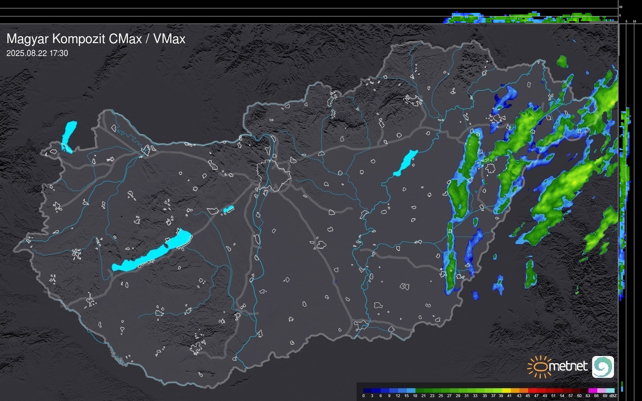Click the darkest blue 0 dBZ legend swatch
The image size is (642, 401).
click(x=368, y=390)
